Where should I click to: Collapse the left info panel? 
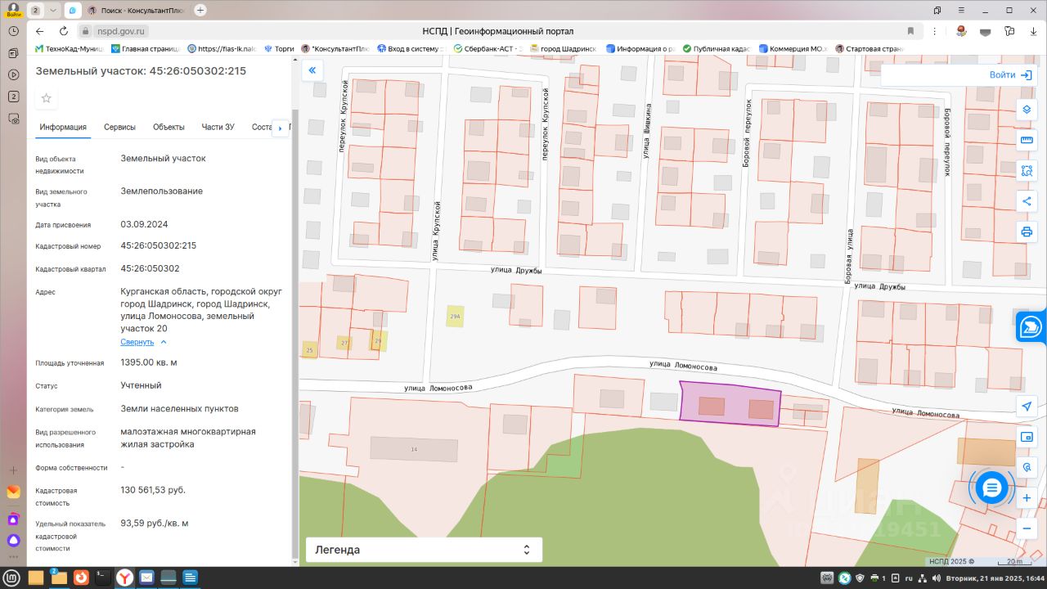click(312, 71)
